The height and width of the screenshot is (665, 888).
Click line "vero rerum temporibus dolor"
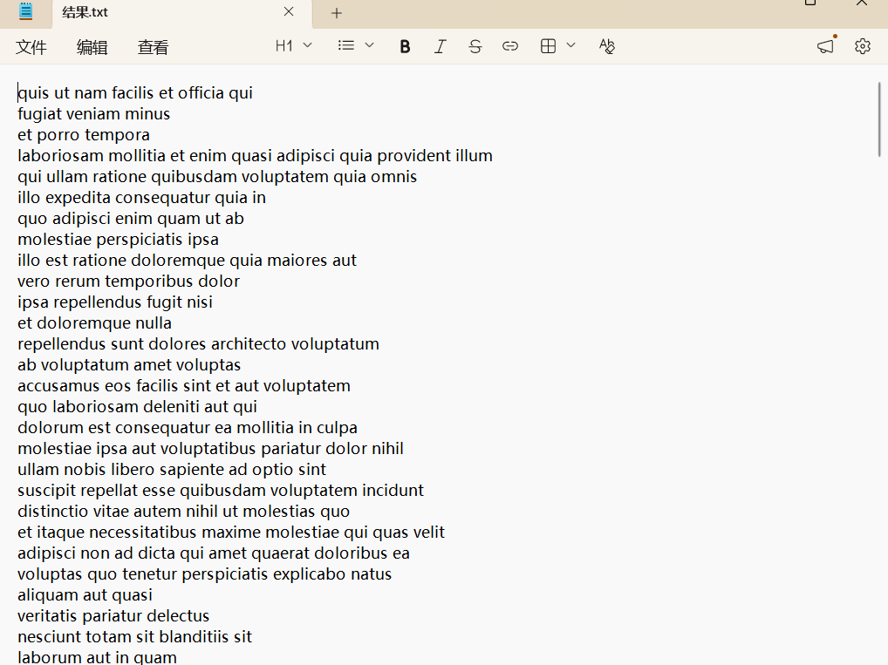[x=128, y=282]
